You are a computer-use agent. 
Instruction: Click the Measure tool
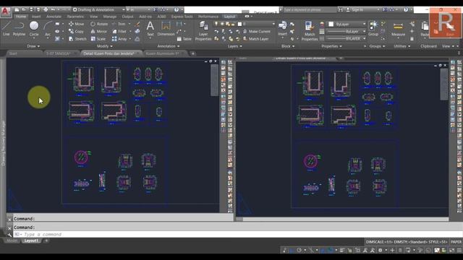tap(398, 29)
